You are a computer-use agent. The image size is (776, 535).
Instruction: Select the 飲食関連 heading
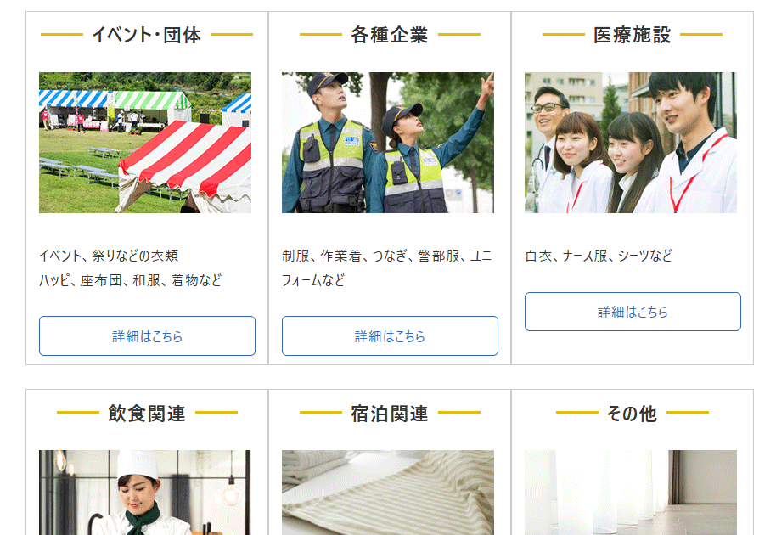coord(147,414)
